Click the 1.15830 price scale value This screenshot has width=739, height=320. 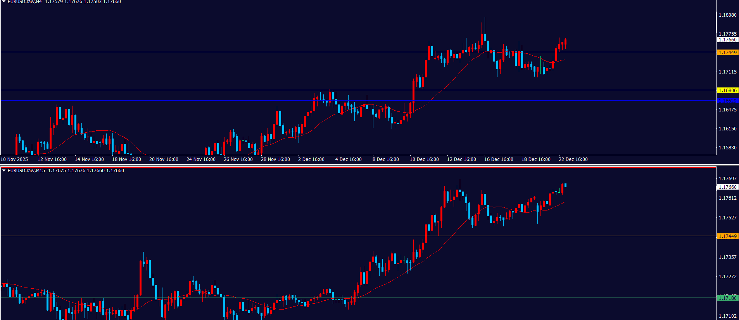pyautogui.click(x=727, y=148)
